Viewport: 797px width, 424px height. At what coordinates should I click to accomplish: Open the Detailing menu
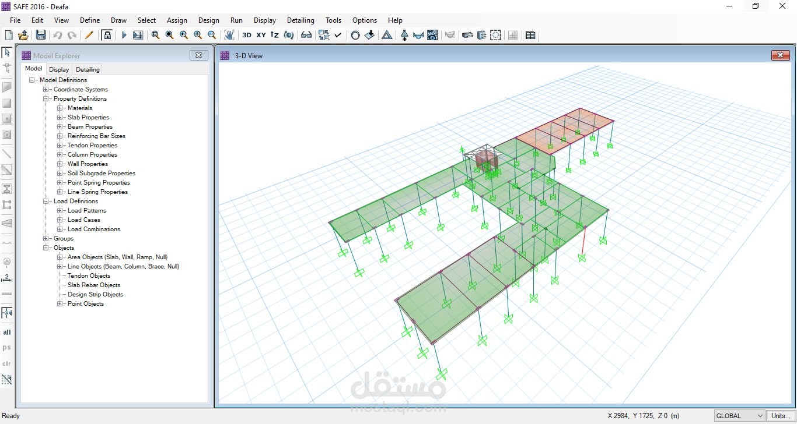pos(300,20)
